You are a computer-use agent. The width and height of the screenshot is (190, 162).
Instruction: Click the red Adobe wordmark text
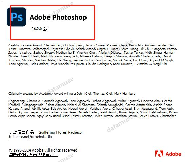click(173, 154)
